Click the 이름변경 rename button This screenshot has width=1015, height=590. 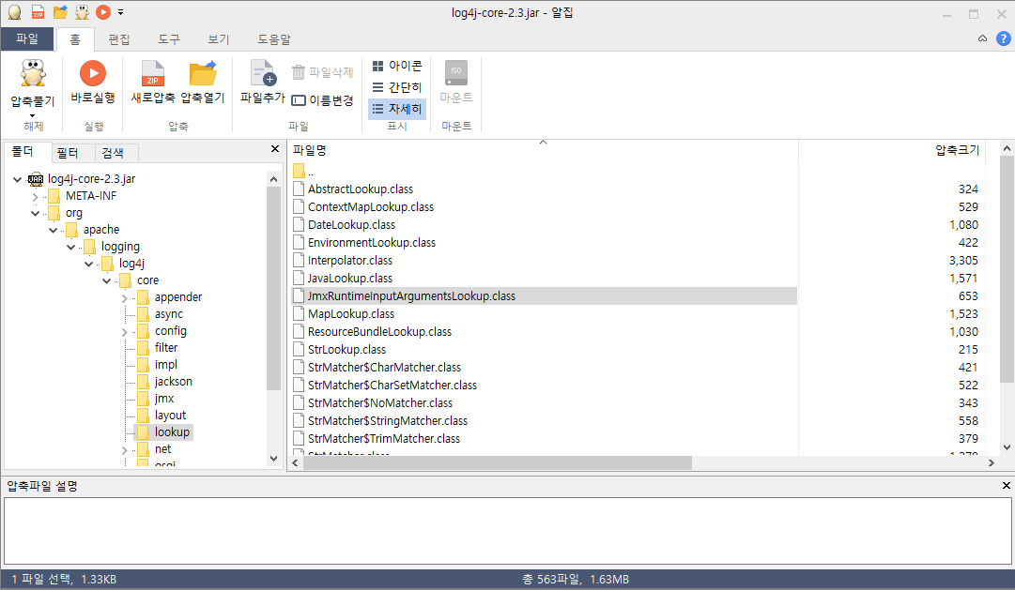[322, 100]
